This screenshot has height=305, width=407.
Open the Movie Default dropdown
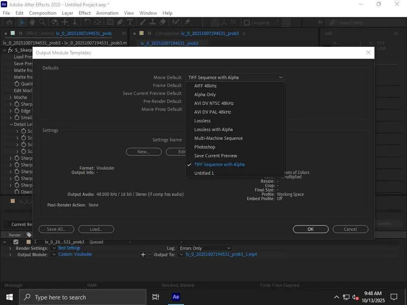click(235, 77)
